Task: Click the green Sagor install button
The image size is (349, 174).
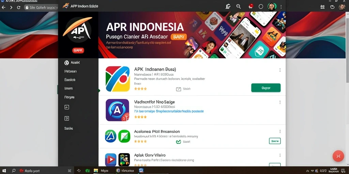Action: pos(266,88)
